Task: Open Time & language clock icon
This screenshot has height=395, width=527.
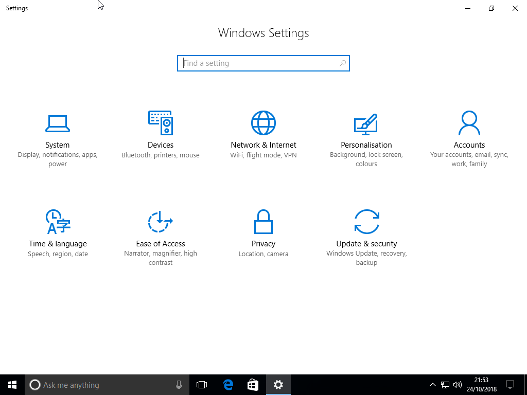Action: pos(58,222)
